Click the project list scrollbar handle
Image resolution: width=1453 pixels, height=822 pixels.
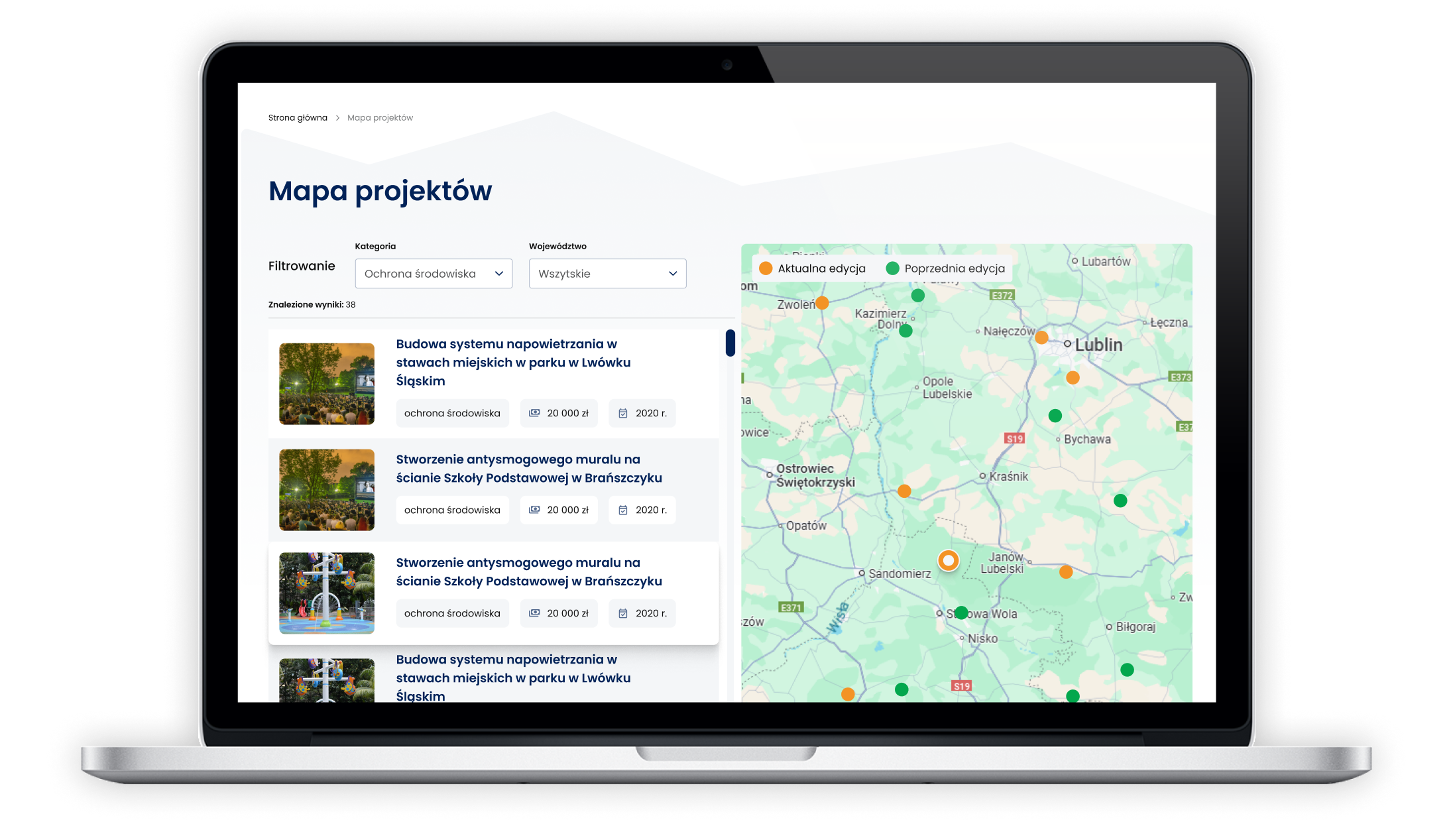730,343
